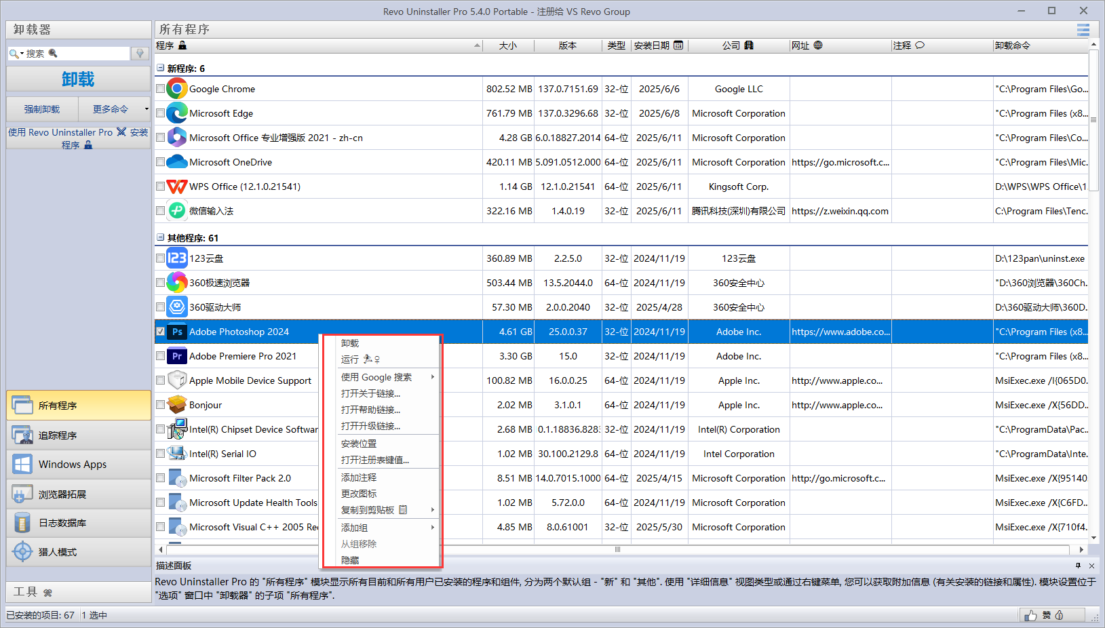Choose 隐藏 in context menu
Screen dimensions: 1105x628
350,560
